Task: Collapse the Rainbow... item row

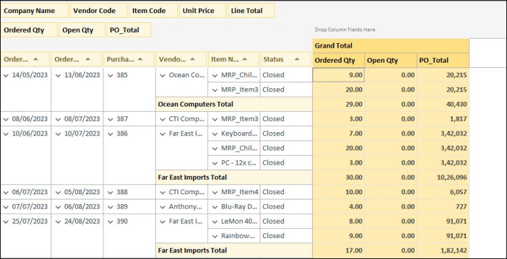Action: (x=215, y=236)
